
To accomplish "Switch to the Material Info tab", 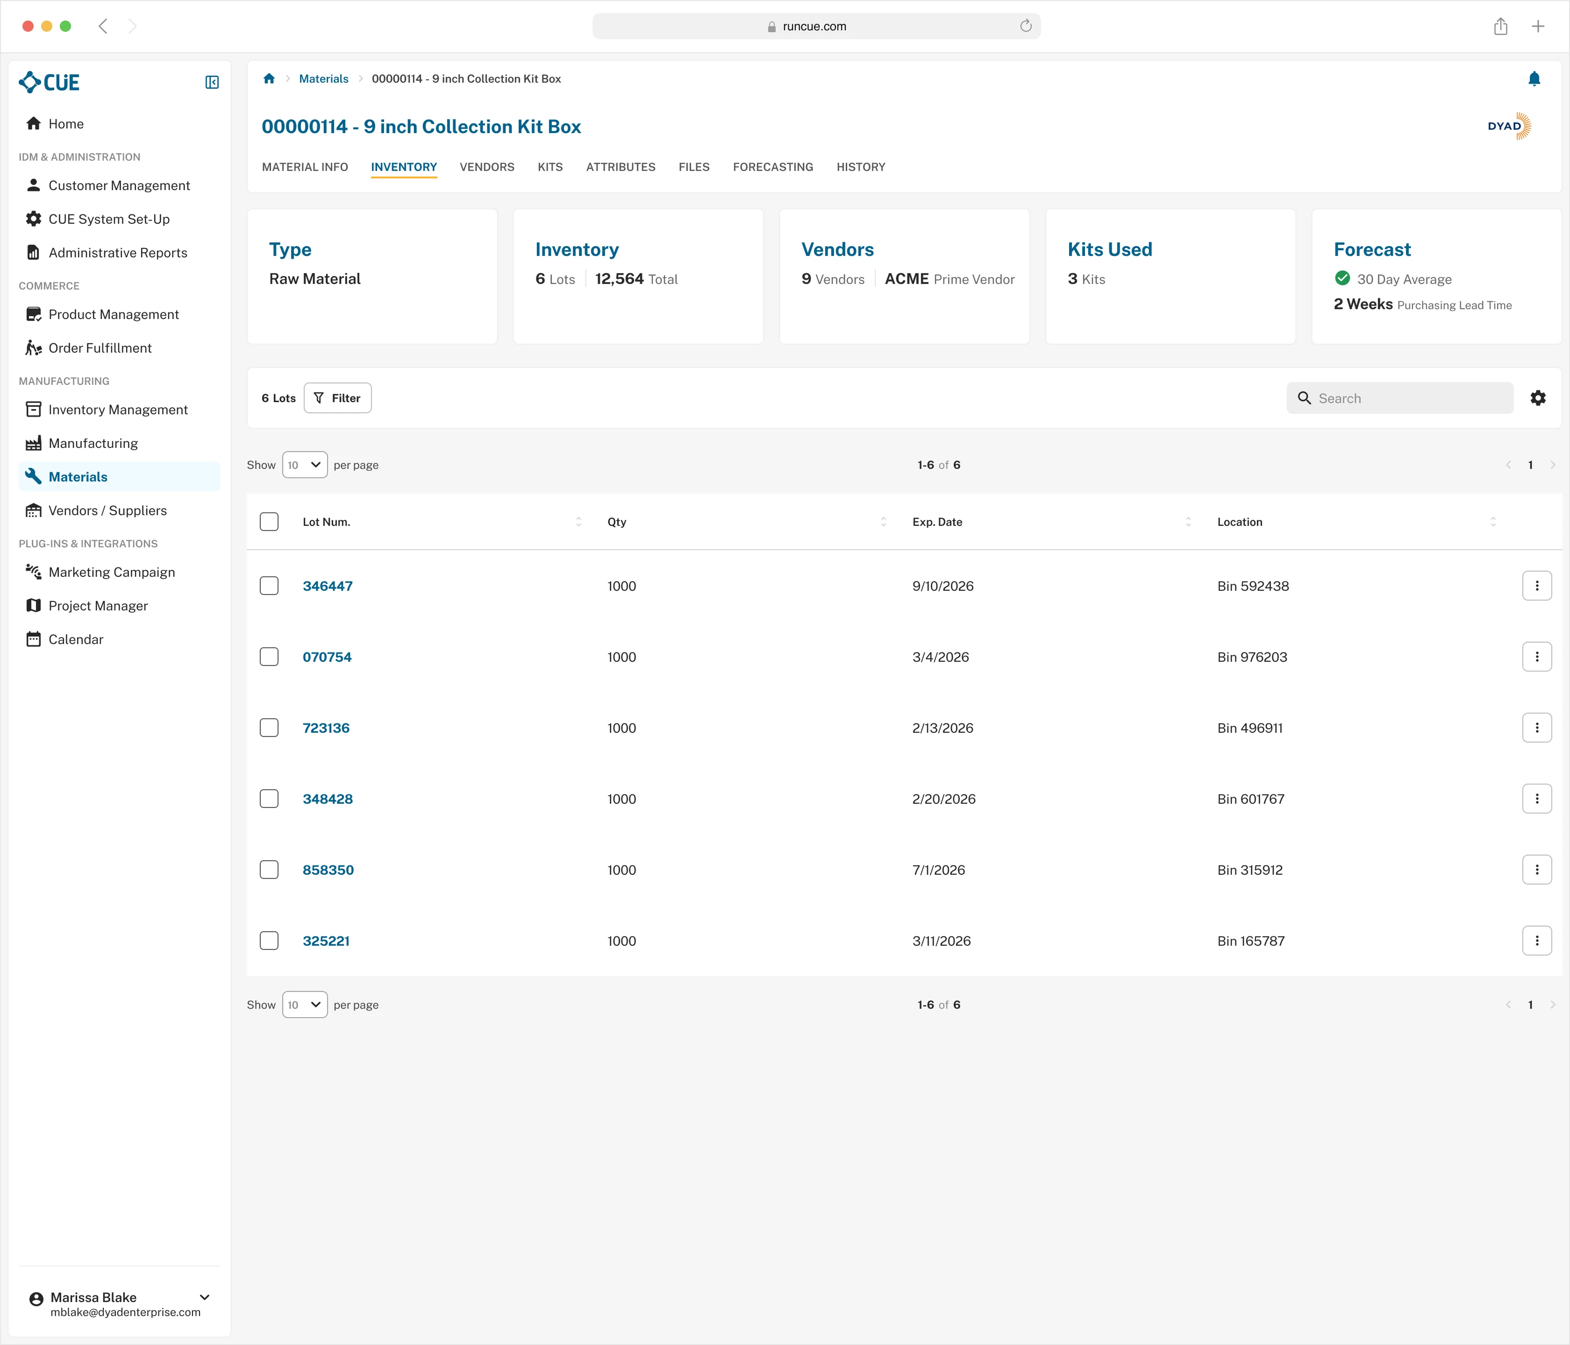I will 305,167.
